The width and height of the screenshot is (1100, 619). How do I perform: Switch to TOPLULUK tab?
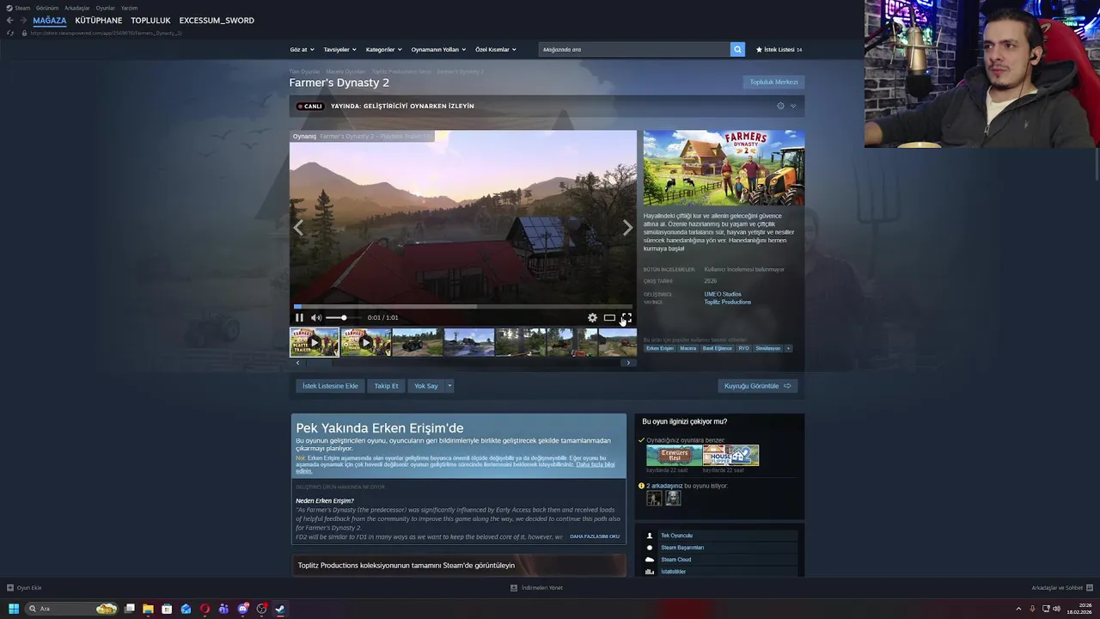[x=150, y=20]
